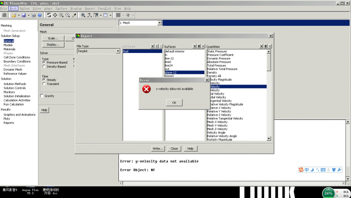Select Boundary Conditions in the navigation tree
The image size is (351, 198).
coord(17,61)
